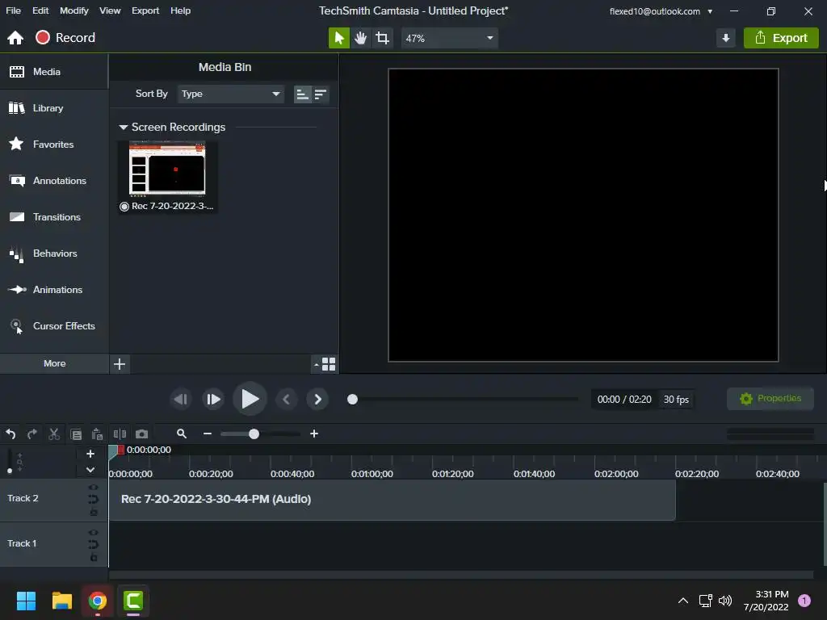The height and width of the screenshot is (620, 827).
Task: Open the flexed10@outlook.com account dropdown
Action: pos(661,11)
